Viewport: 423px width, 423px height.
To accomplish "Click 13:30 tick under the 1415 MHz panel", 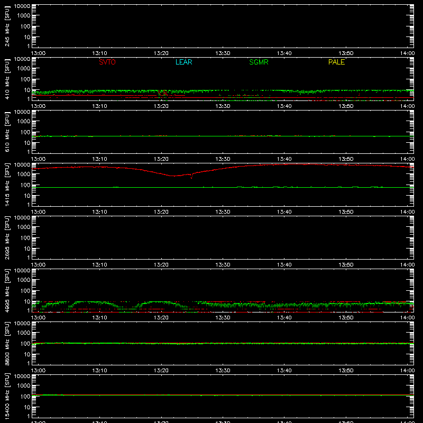I will [x=223, y=212].
